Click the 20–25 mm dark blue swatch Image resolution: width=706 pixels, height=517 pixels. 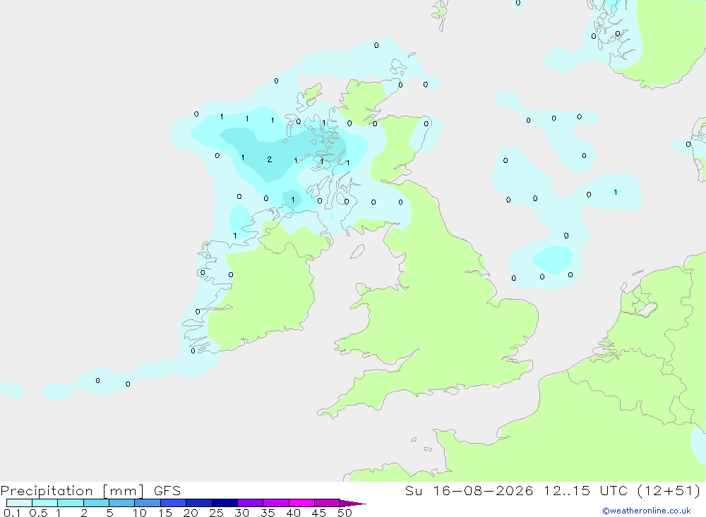199,503
